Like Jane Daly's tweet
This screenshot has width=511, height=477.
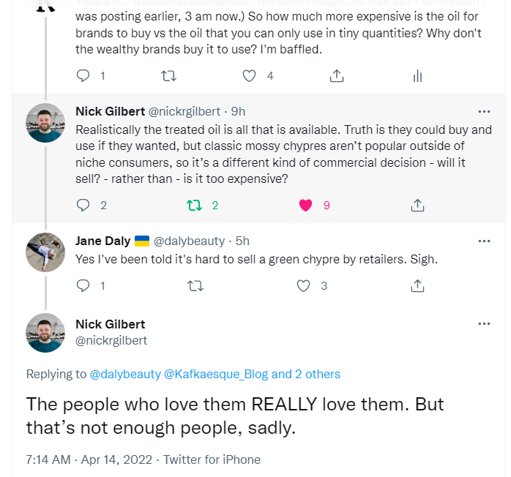pyautogui.click(x=303, y=286)
